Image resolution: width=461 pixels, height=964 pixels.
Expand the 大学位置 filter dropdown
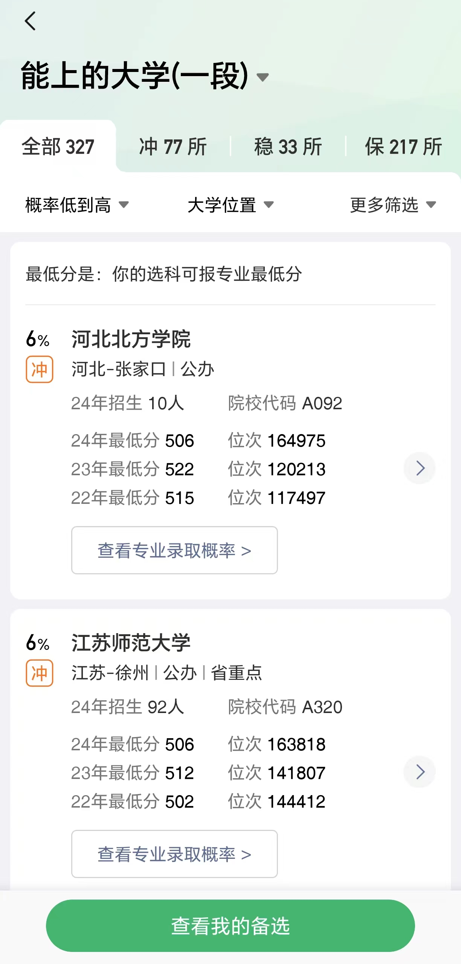(x=230, y=205)
